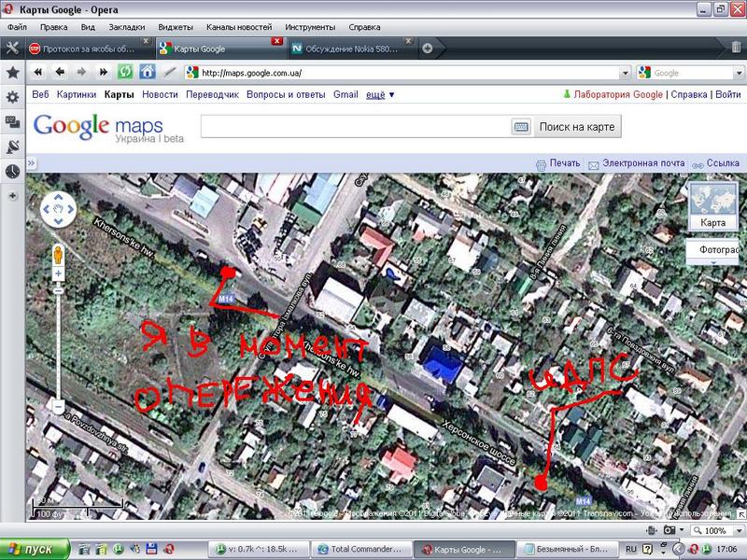Image resolution: width=747 pixels, height=560 pixels.
Task: Click the map pan compass control
Action: pyautogui.click(x=58, y=209)
